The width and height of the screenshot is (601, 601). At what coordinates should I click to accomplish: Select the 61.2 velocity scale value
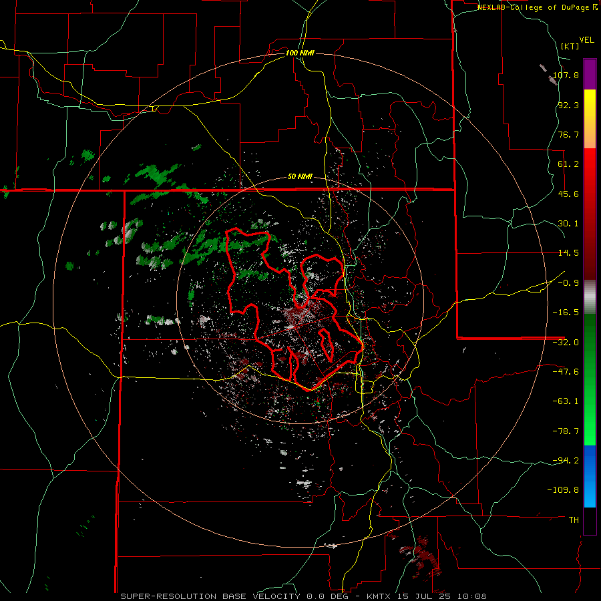pos(568,164)
